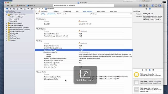Open the Capabilities tab
This screenshot has height=94, width=168.
pyautogui.click(x=67, y=11)
